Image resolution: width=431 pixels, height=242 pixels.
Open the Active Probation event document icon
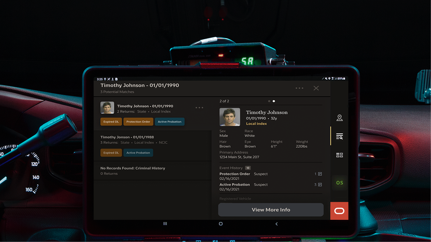[320, 185]
